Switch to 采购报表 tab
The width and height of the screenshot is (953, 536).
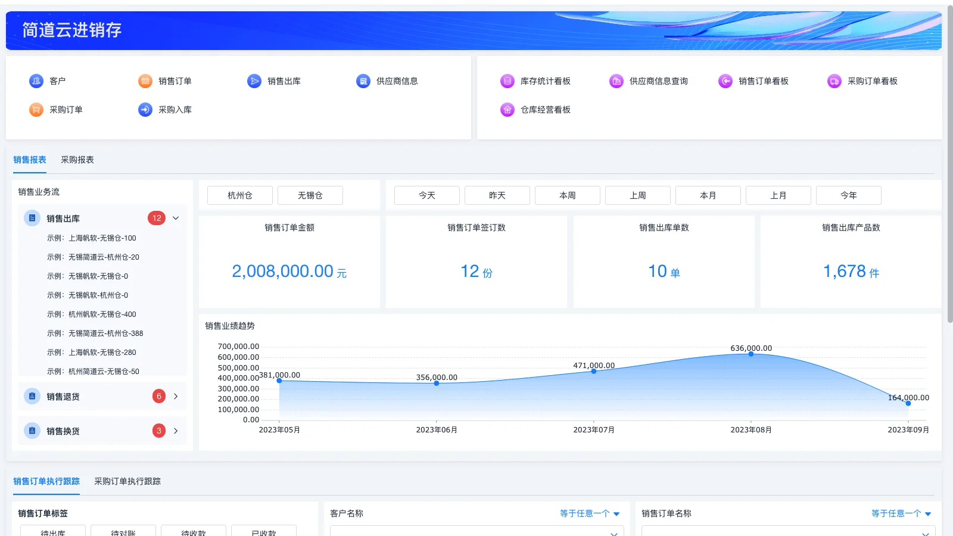[77, 160]
